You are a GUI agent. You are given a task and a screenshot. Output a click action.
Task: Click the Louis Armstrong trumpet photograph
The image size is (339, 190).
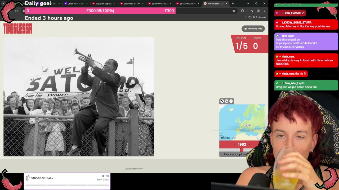(x=79, y=97)
